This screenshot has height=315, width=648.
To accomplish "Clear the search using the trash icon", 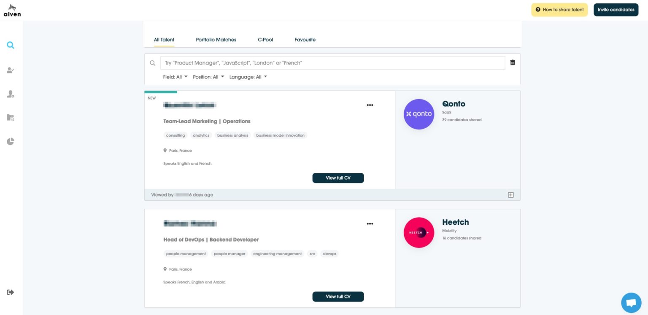I will point(513,62).
